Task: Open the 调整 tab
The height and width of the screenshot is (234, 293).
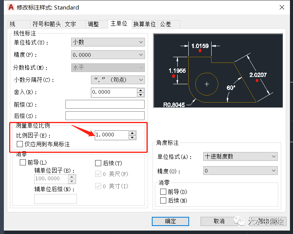Action: click(x=96, y=24)
